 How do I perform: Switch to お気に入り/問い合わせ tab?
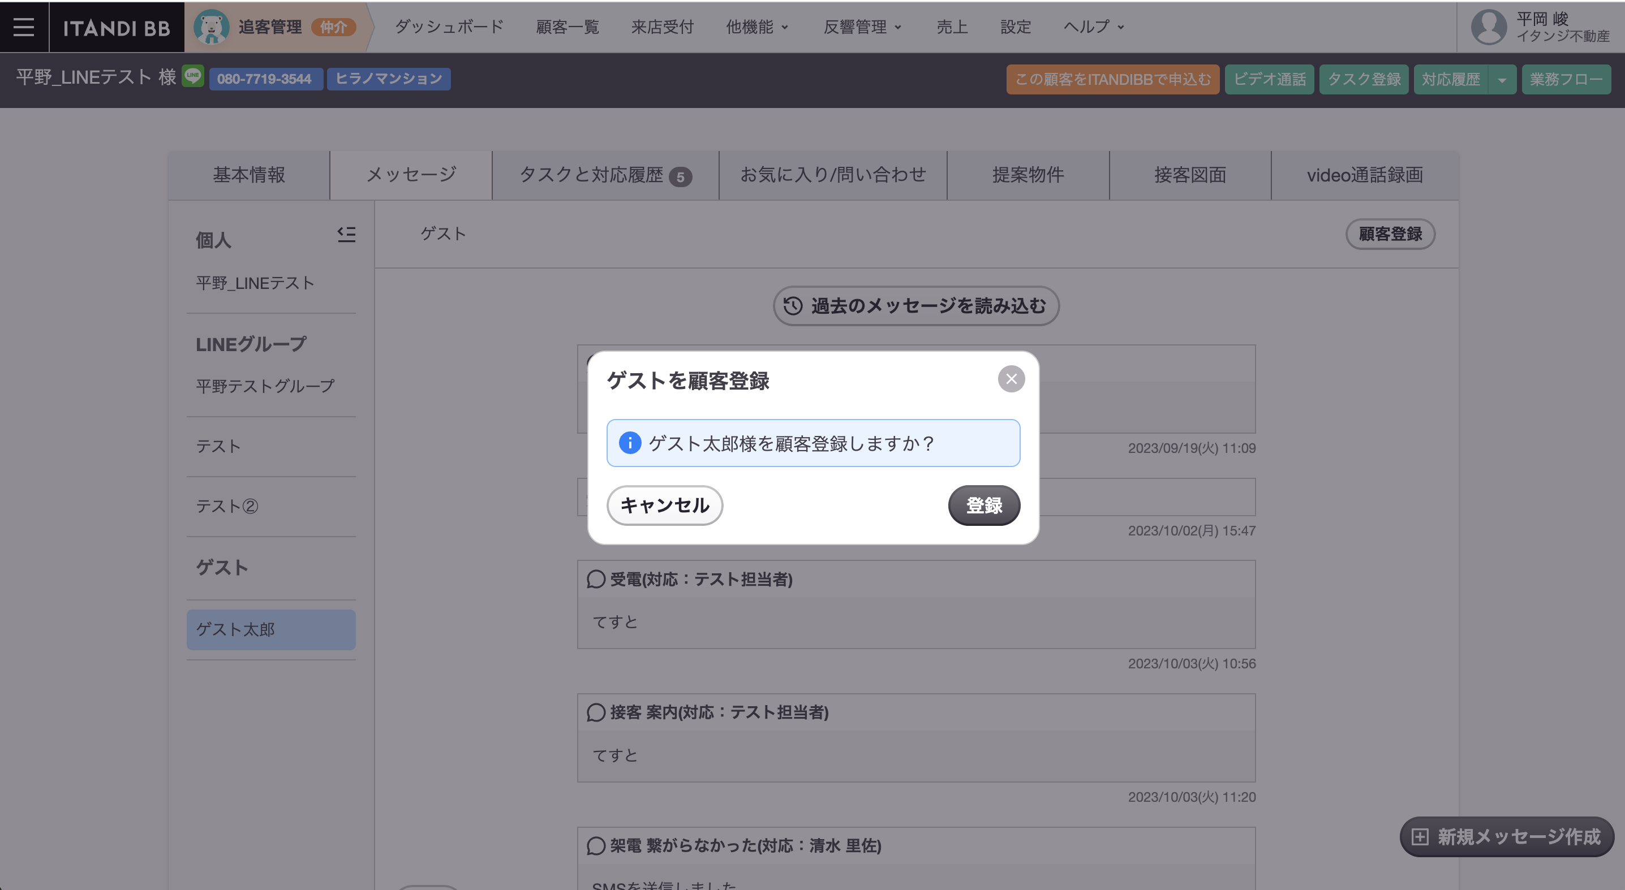(x=833, y=175)
